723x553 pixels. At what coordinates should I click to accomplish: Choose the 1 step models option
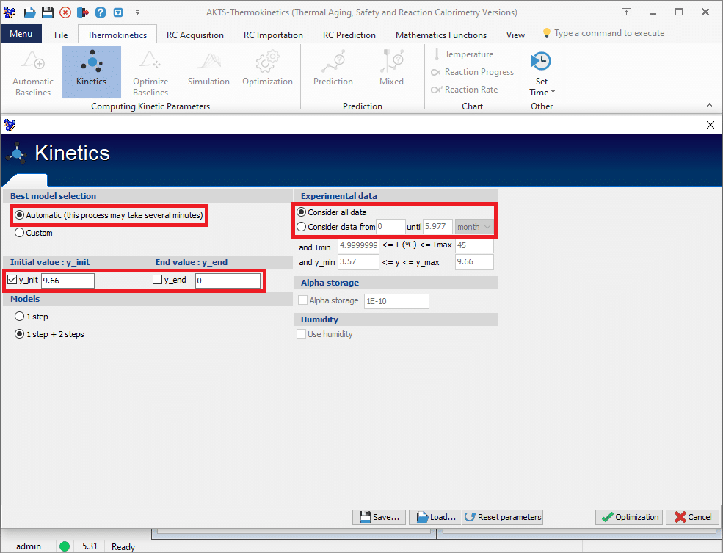(20, 317)
